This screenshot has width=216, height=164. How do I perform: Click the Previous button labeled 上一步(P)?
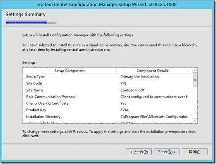(x=139, y=152)
